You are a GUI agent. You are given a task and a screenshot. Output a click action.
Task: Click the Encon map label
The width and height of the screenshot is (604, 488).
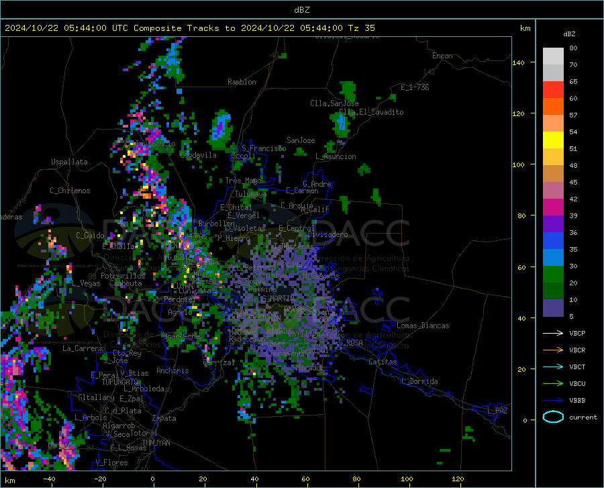click(442, 56)
